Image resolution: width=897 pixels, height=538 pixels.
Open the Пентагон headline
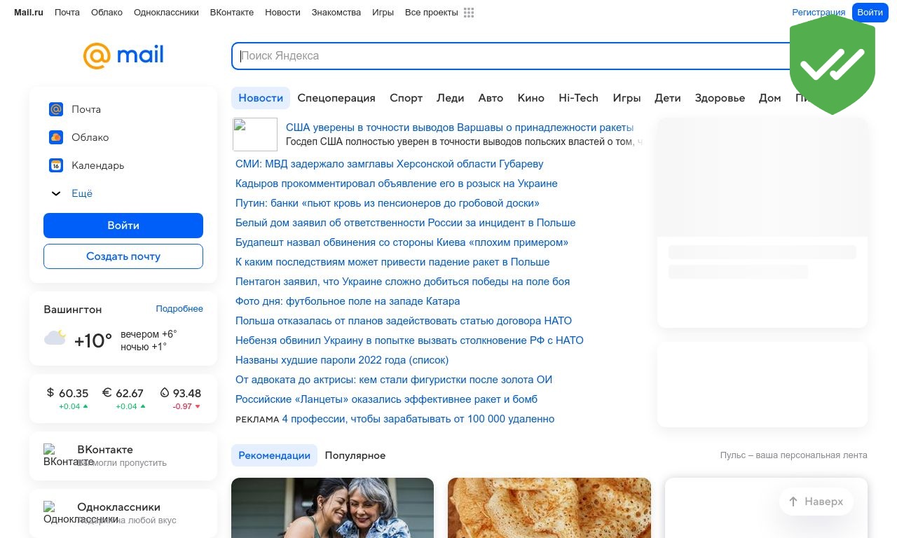403,282
